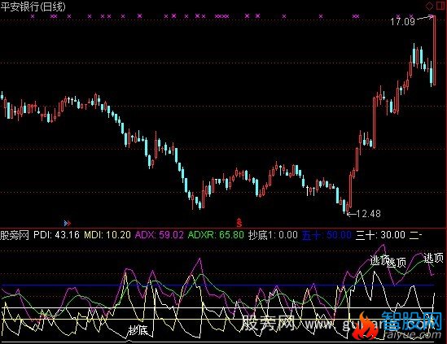Open the 股旁网 indicator name label
This screenshot has width=447, height=344.
pyautogui.click(x=15, y=235)
